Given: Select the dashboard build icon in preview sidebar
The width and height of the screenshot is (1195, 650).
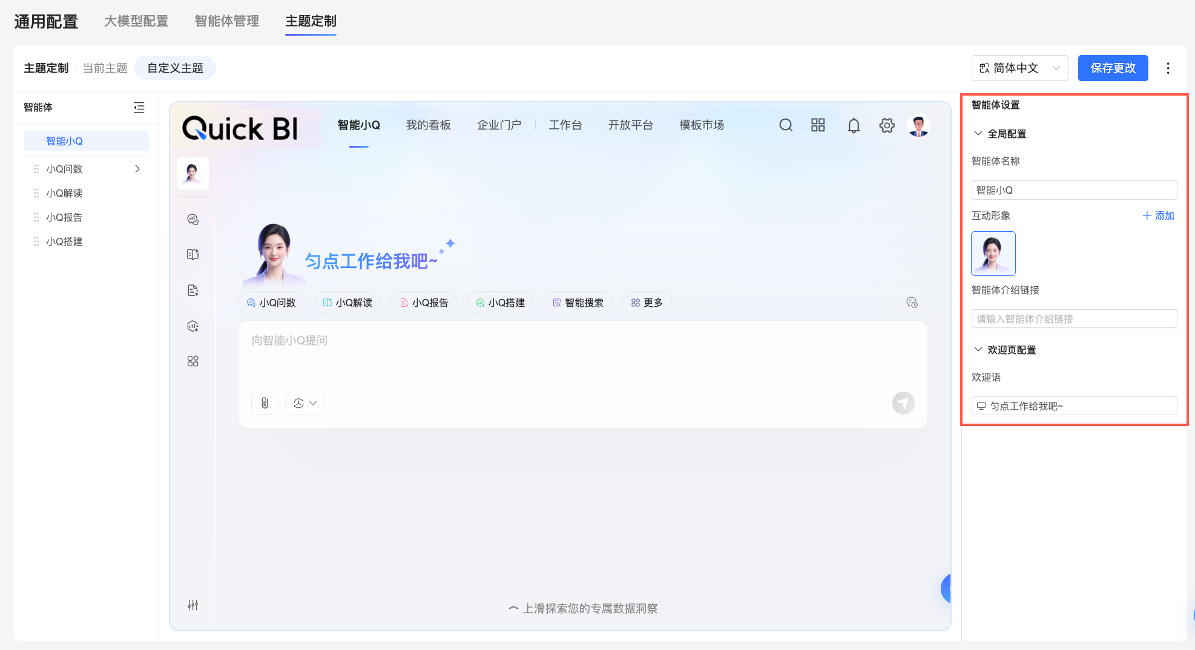Looking at the screenshot, I should point(193,326).
